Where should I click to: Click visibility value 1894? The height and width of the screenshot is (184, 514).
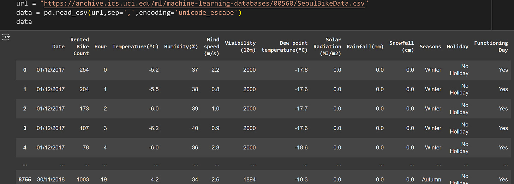point(249,179)
